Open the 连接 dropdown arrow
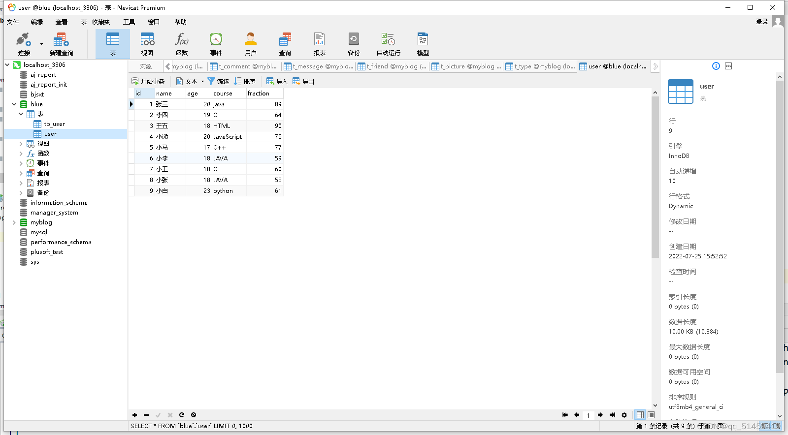 (x=41, y=44)
